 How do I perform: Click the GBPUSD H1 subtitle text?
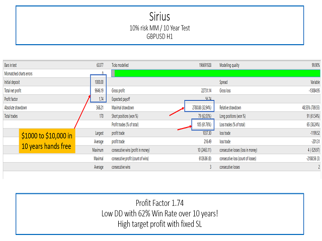coord(160,36)
